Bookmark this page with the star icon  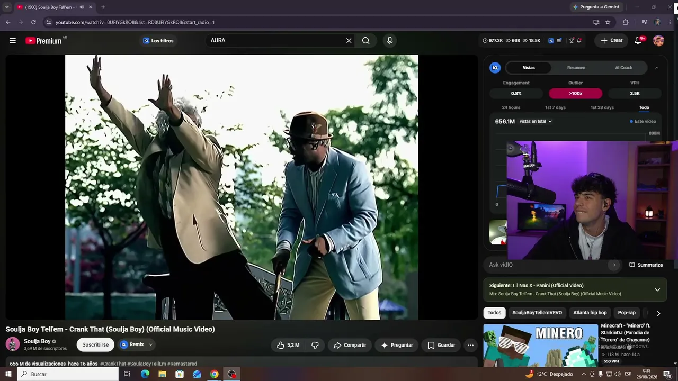coord(608,22)
